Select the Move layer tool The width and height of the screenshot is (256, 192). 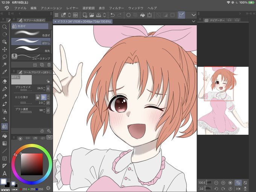point(5,49)
